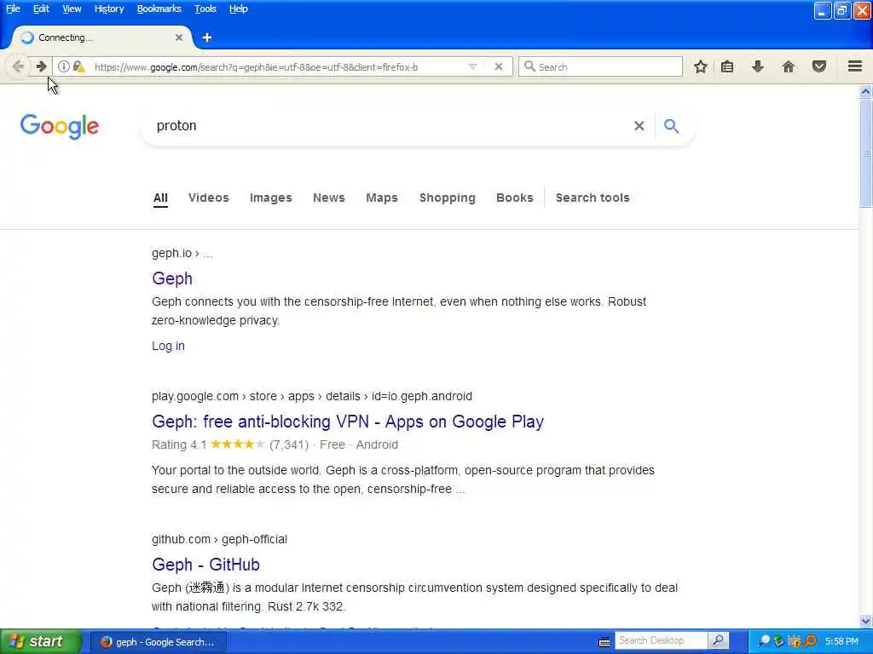Screen dimensions: 873x654
Task: Switch to News results
Action: [x=329, y=198]
